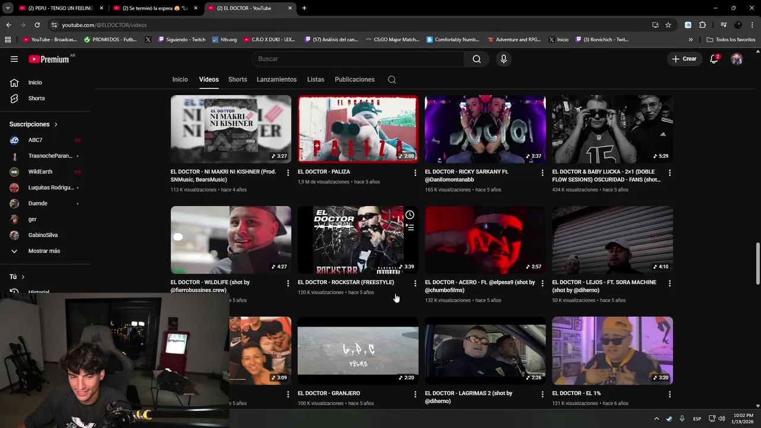Open options for ACERO video

point(542,284)
